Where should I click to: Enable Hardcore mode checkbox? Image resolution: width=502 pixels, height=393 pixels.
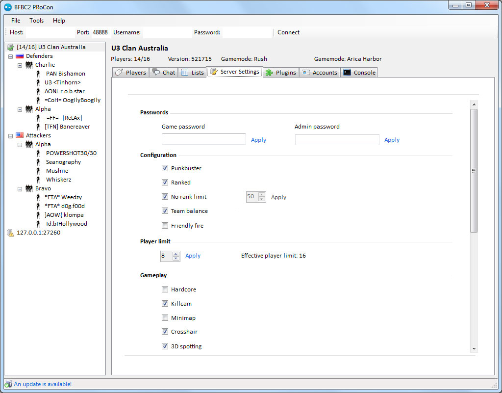pyautogui.click(x=165, y=289)
